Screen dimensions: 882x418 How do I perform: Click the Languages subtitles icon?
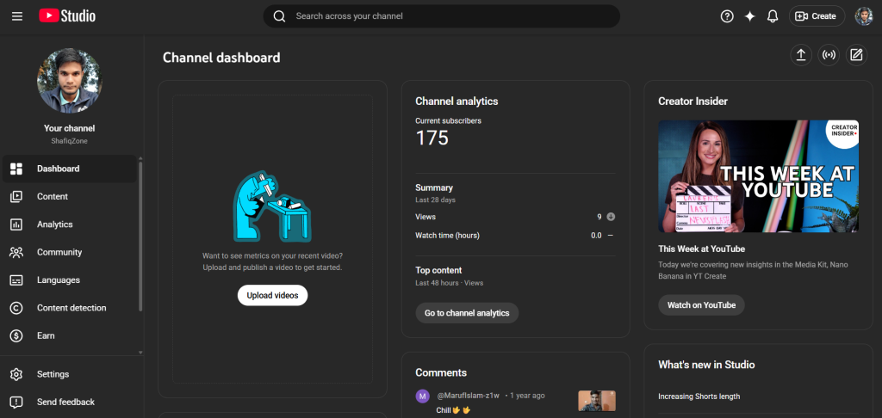pos(16,280)
